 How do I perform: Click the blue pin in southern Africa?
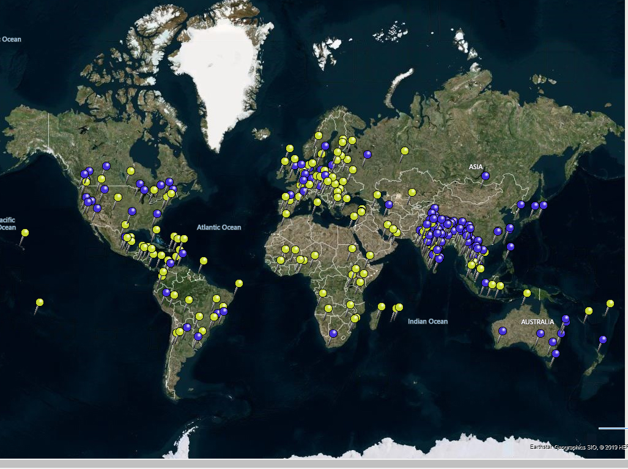pos(333,333)
